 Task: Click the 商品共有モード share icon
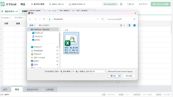[x=2, y=11]
